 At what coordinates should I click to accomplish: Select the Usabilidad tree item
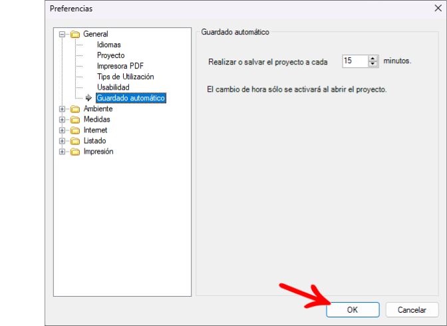click(113, 87)
